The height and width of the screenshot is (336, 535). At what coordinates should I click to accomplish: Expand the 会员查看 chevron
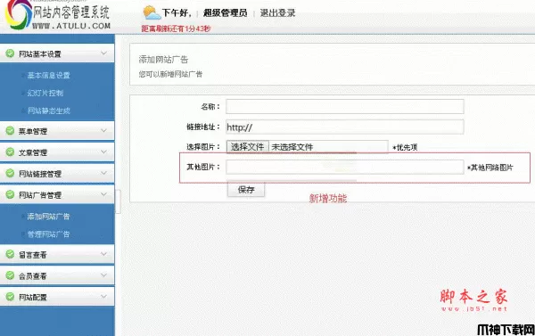pyautogui.click(x=103, y=275)
